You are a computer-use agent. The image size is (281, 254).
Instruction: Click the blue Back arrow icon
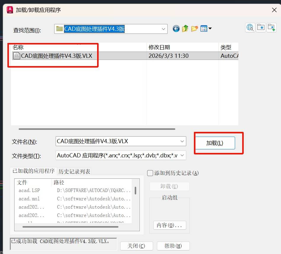pyautogui.click(x=176, y=29)
